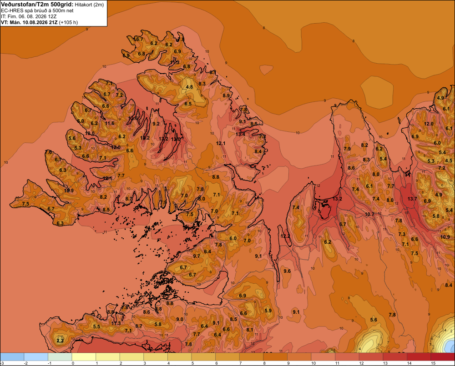The image size is (455, 366).
Task: Click the VT valid time line in header
Action: point(39,22)
